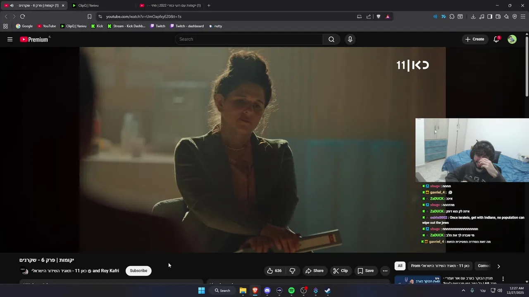
Task: Open Brave Shields lion icon
Action: click(378, 16)
